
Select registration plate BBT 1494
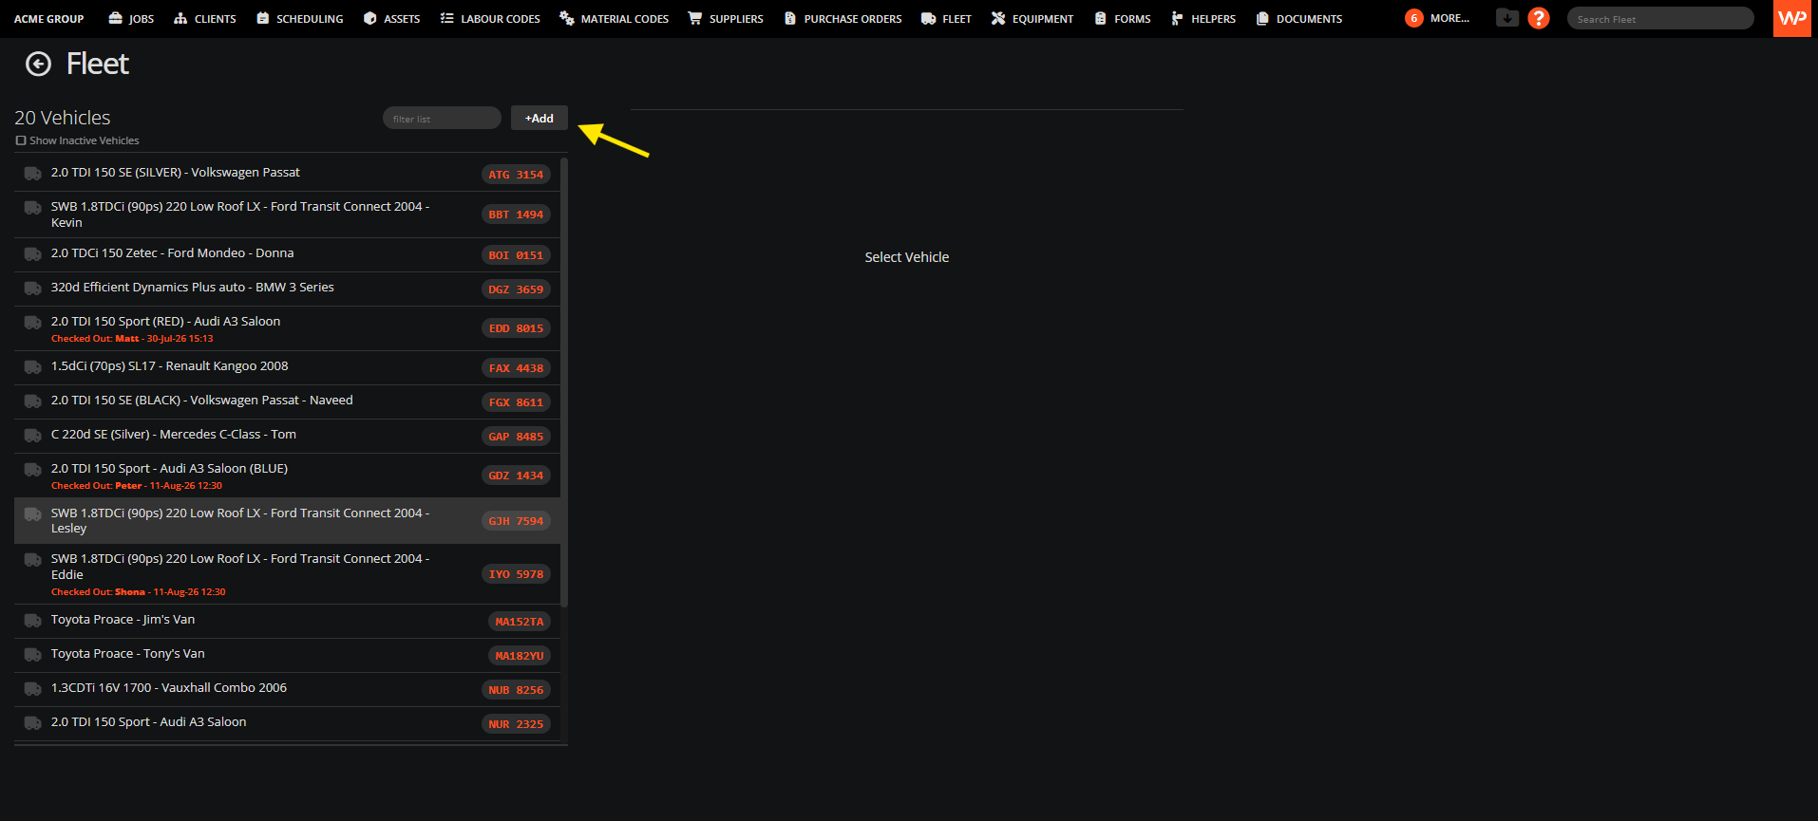point(516,215)
